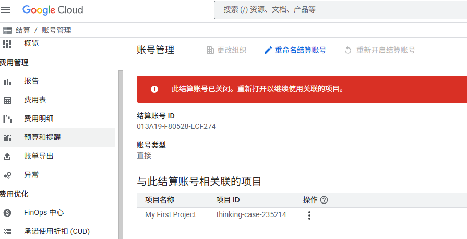
Task: Click the 账单导出 upload icon
Action: (7, 156)
